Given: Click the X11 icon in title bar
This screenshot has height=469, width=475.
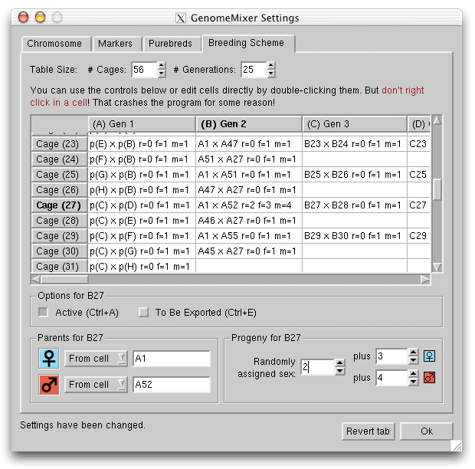Looking at the screenshot, I should point(181,18).
